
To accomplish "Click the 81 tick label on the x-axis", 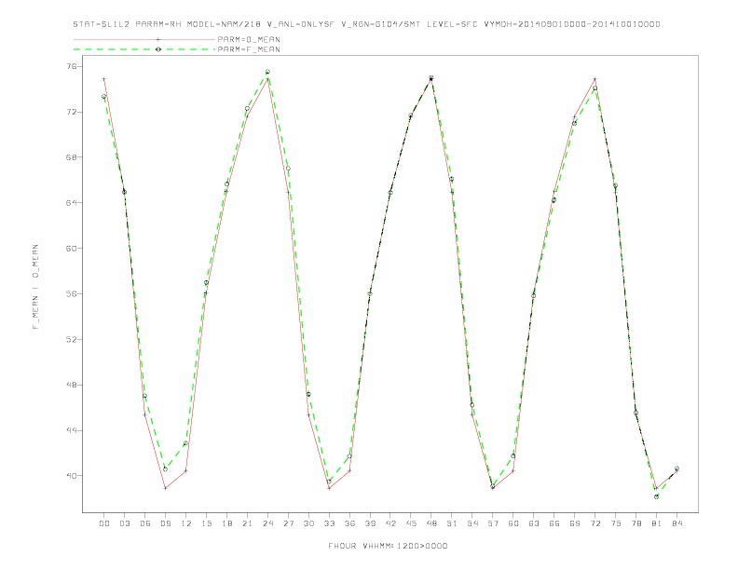I will pyautogui.click(x=657, y=523).
